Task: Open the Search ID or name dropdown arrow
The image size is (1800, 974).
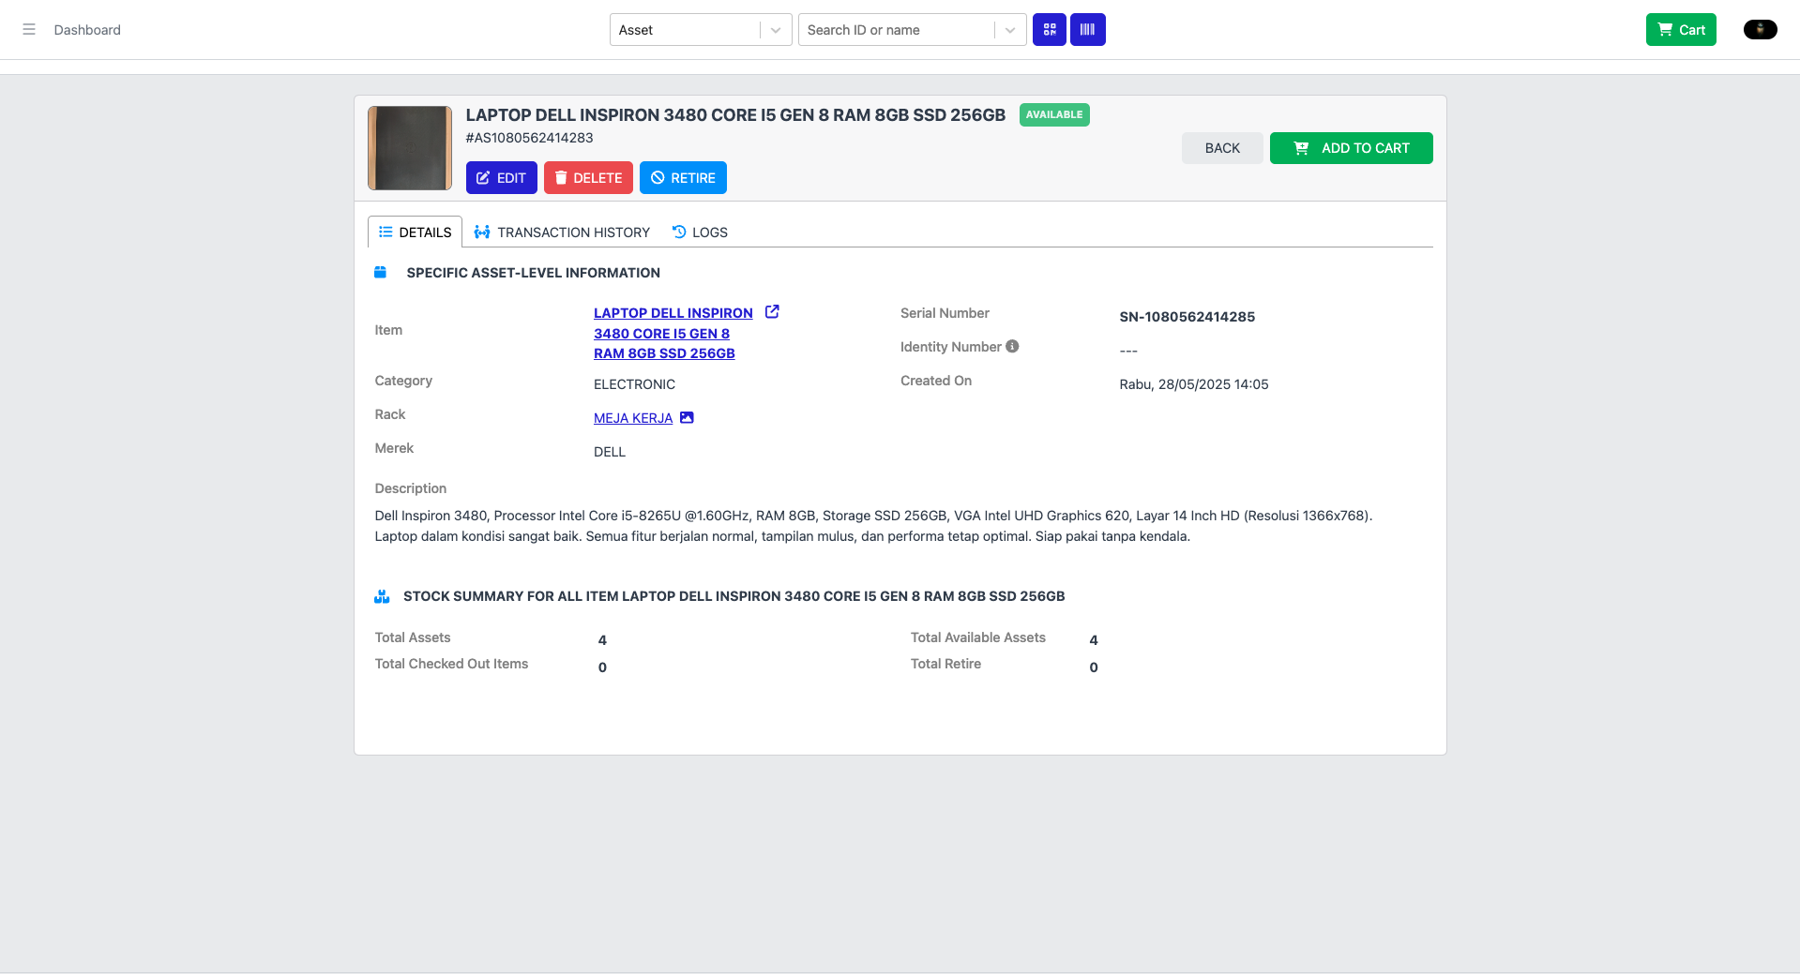Action: (x=1009, y=30)
